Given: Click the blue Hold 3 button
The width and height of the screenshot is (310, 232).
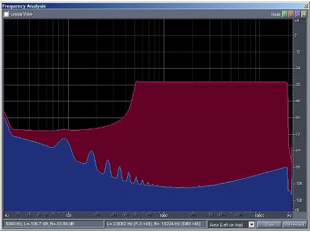Looking at the screenshot, I should click(x=298, y=14).
